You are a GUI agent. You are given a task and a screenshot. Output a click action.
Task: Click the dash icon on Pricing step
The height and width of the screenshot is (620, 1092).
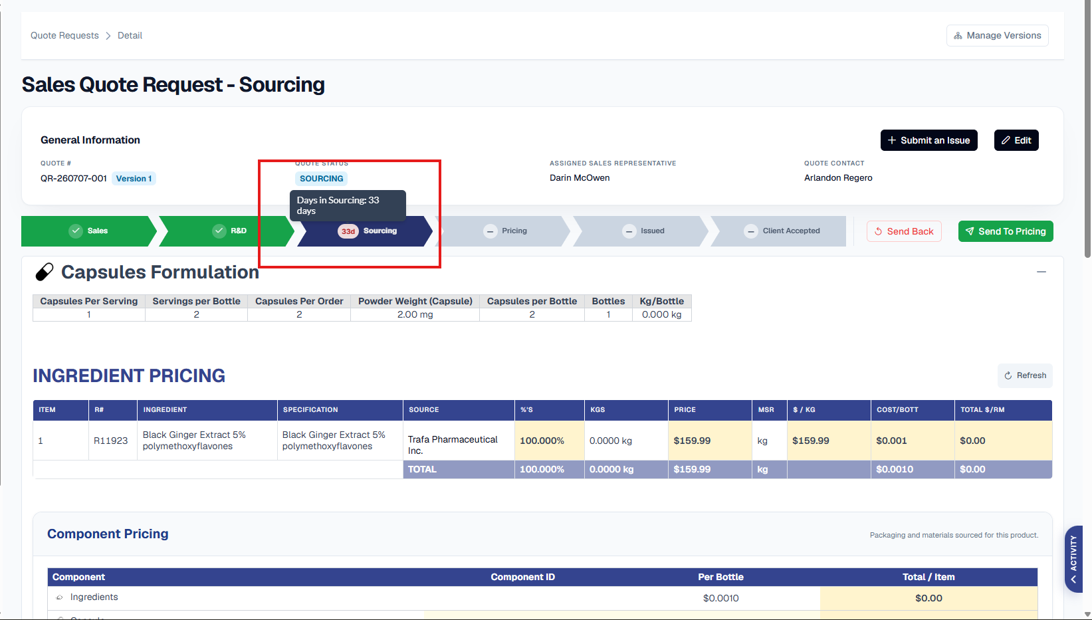[x=491, y=231]
